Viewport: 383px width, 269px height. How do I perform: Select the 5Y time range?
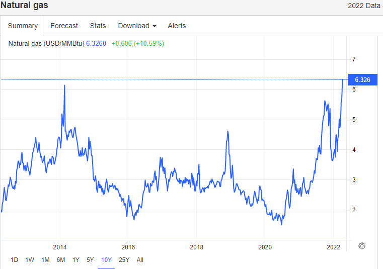(x=90, y=260)
